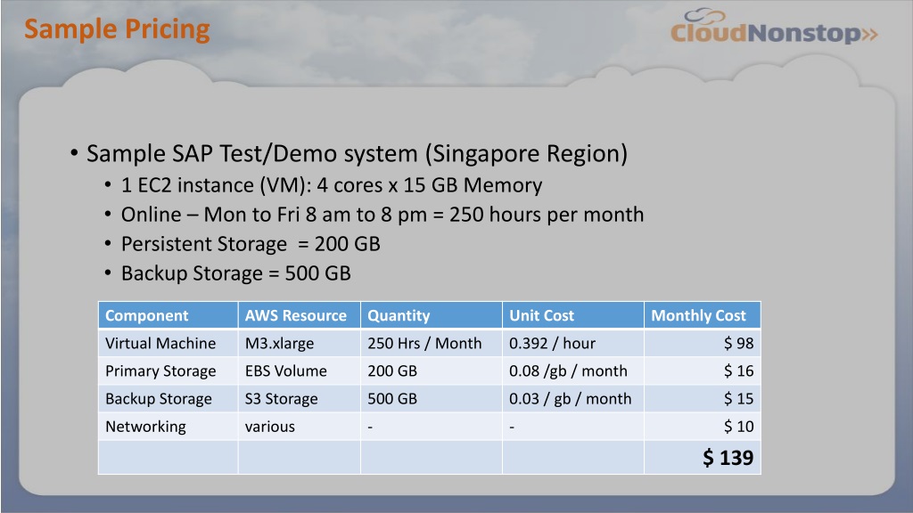This screenshot has width=913, height=513.
Task: Click the AWS Resource column header
Action: click(x=300, y=315)
